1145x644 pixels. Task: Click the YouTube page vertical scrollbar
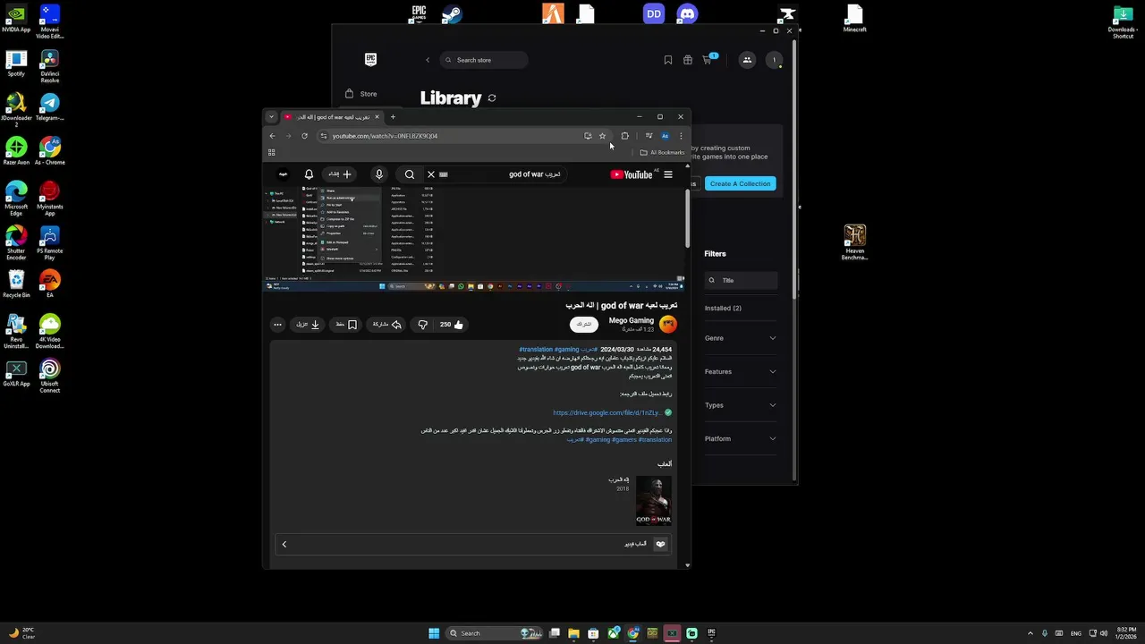(687, 219)
